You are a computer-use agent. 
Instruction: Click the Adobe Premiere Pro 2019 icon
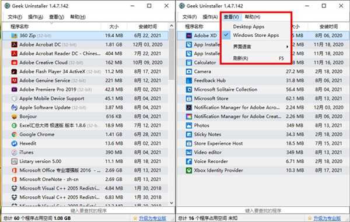click(14, 90)
